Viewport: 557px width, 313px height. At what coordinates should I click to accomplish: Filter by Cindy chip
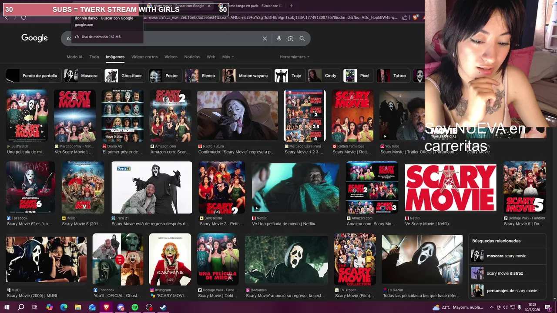(x=324, y=76)
